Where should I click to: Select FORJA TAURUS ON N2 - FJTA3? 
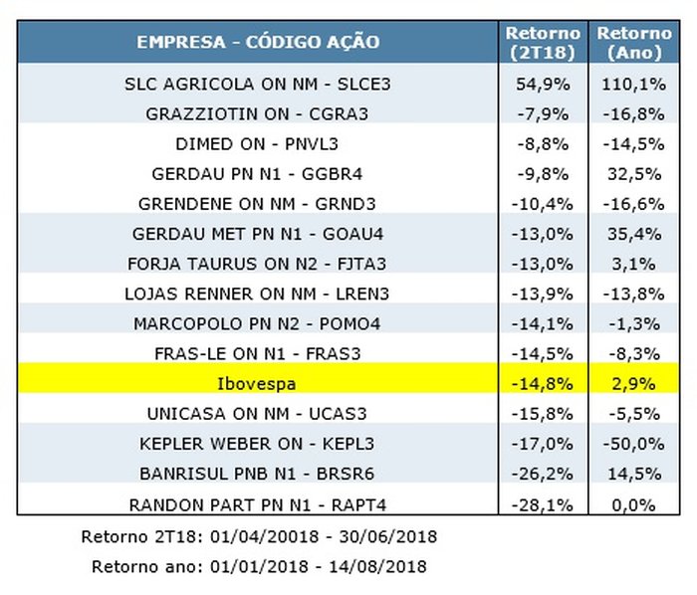(x=258, y=264)
